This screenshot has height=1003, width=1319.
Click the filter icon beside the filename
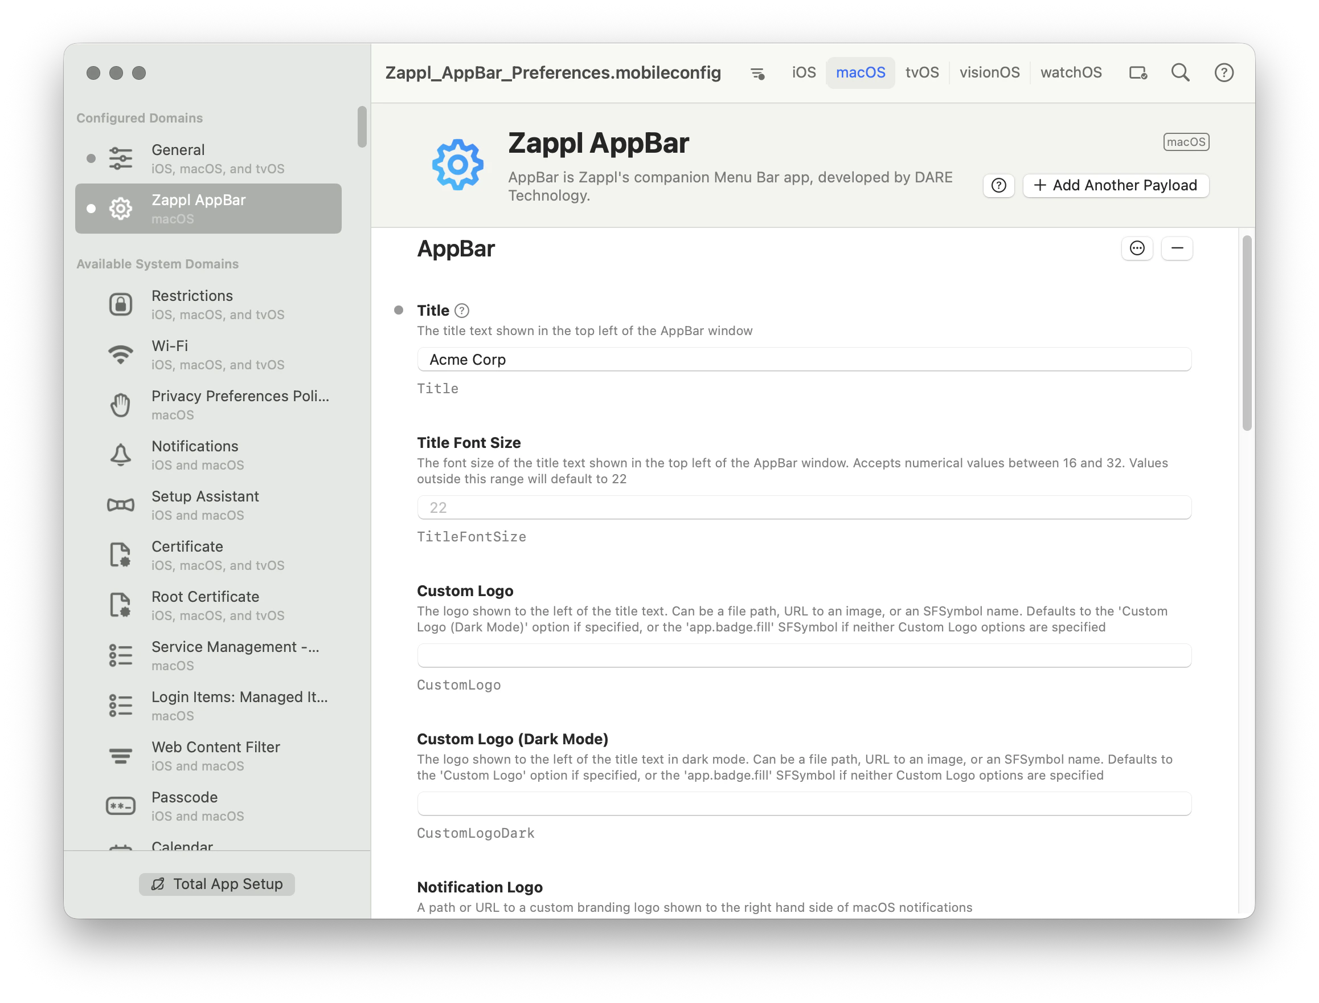[x=757, y=72]
